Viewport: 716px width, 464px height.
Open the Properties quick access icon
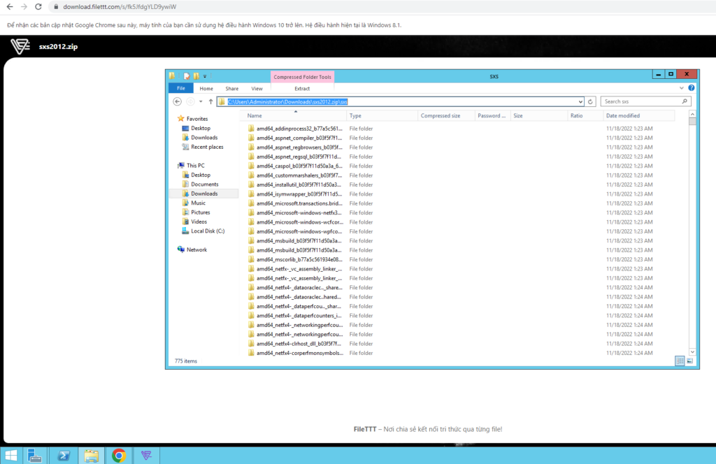[x=187, y=76]
